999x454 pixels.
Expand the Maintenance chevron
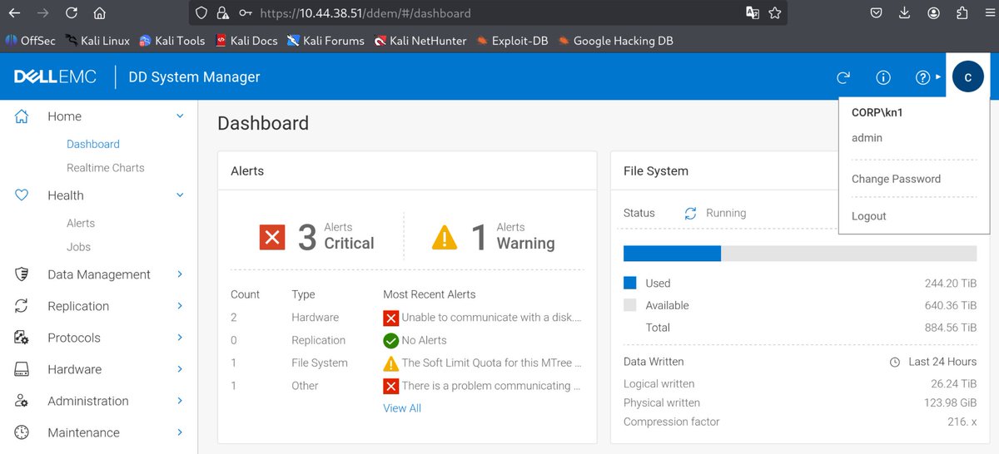tap(180, 432)
